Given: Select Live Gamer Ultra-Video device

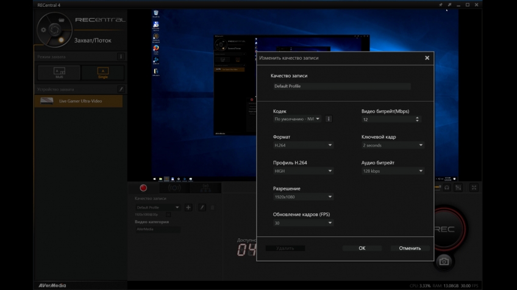Looking at the screenshot, I should pos(79,101).
